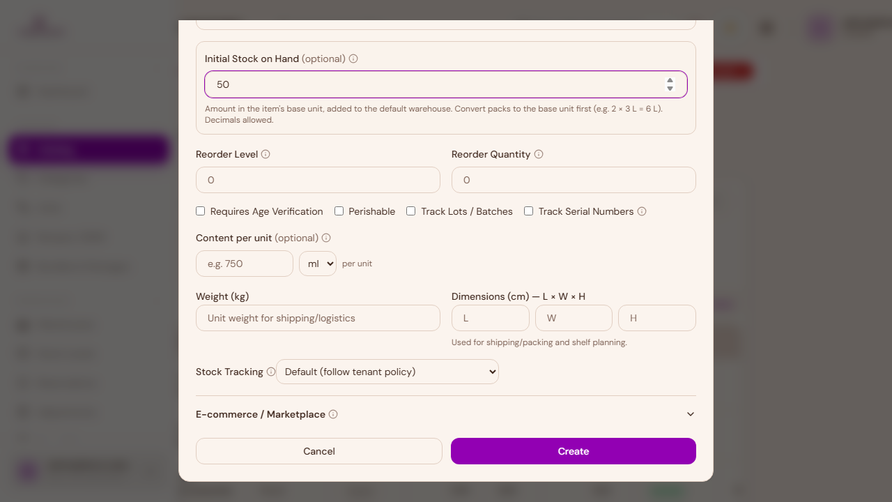
Task: Click the Weight (kg) input field
Action: 318,318
